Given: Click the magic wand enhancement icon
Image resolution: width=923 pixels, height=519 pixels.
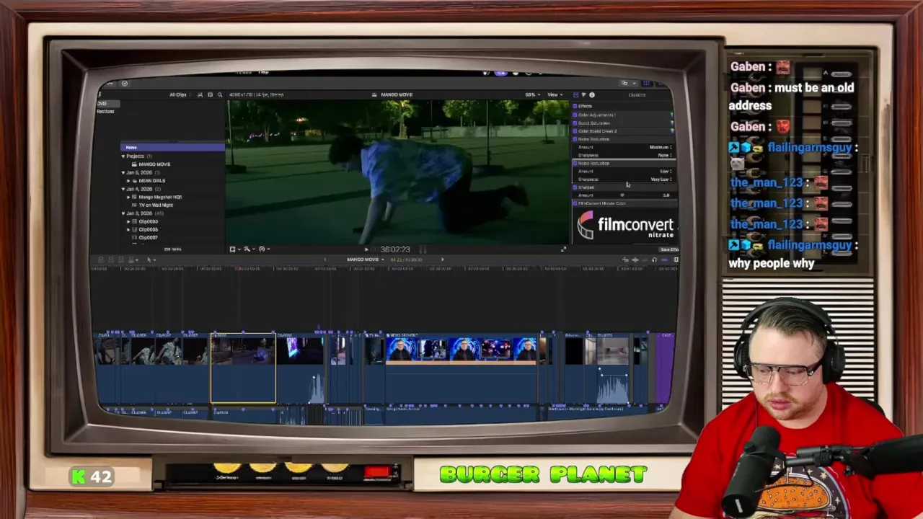Looking at the screenshot, I should [x=247, y=249].
